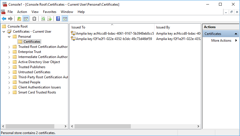This screenshot has height=136, width=240.
Task: Sort by the Issued By column header
Action: (178, 27)
